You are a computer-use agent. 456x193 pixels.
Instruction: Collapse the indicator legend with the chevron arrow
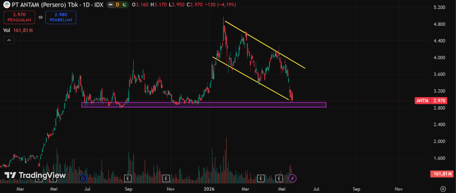[x=9, y=40]
